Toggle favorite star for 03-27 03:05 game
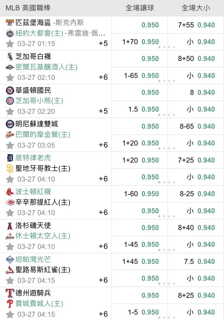224x320 pixels. [x=10, y=145]
